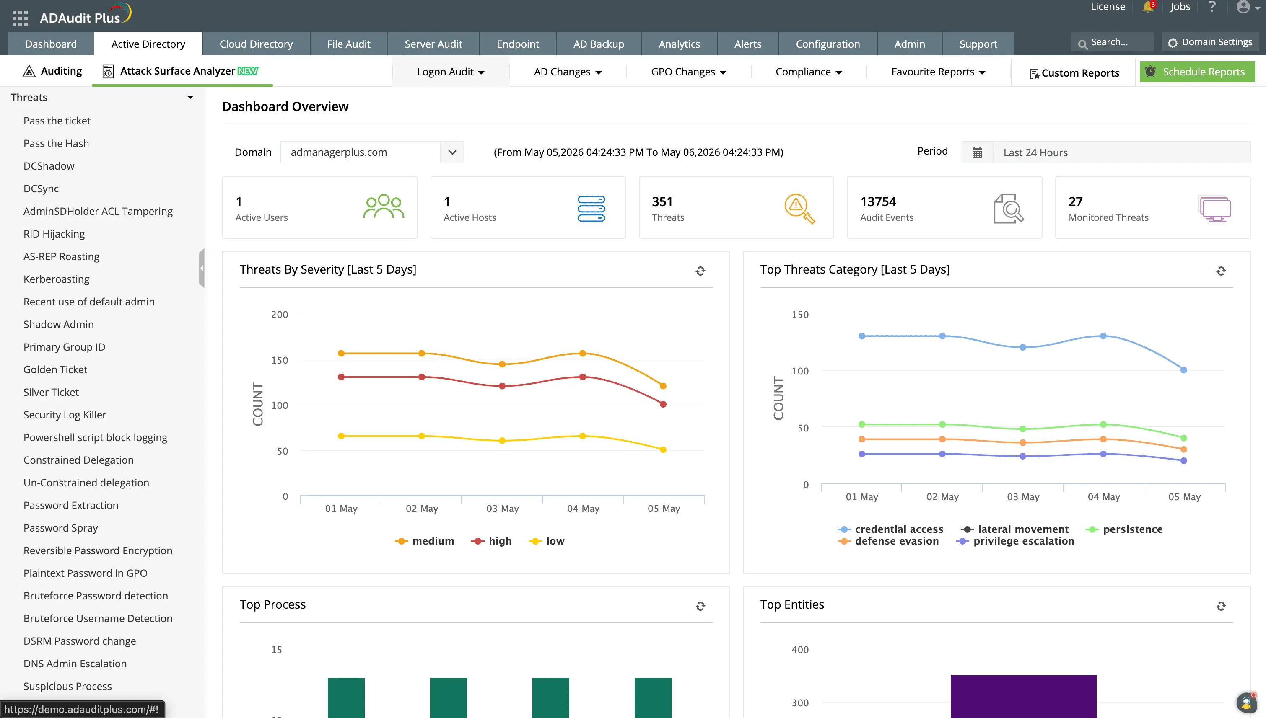Switch to the Alerts tab
Image resolution: width=1266 pixels, height=718 pixels.
[x=747, y=44]
